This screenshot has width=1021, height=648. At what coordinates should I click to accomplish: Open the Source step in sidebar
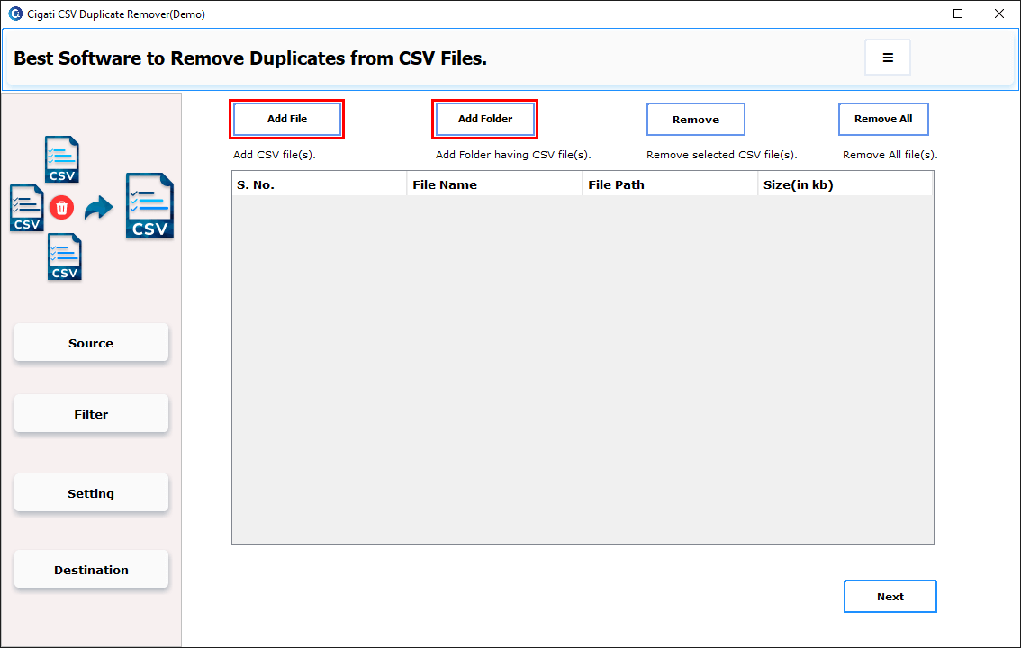[x=91, y=343]
